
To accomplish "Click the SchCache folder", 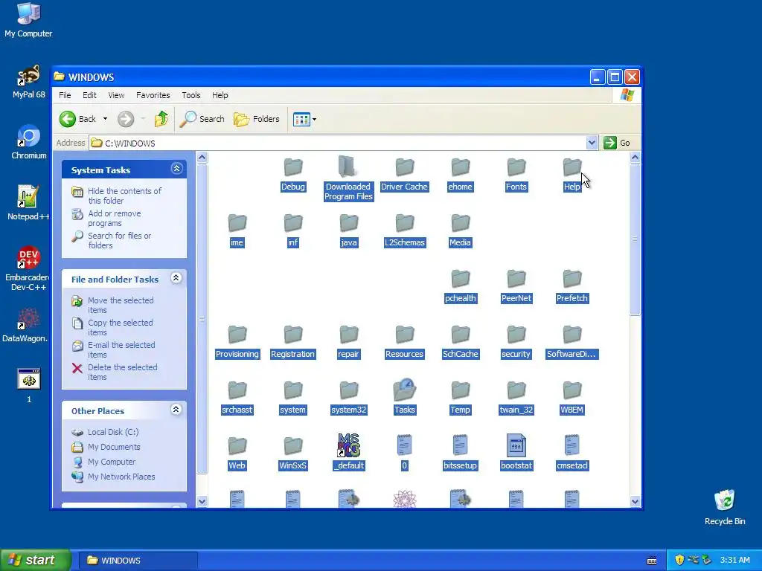I will 460,343.
